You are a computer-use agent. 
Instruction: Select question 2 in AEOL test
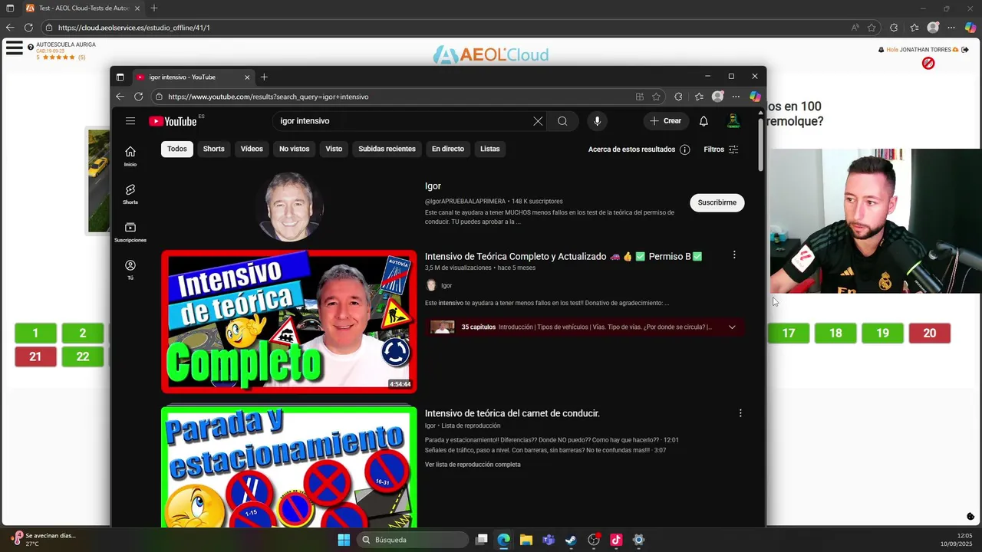[x=83, y=333]
